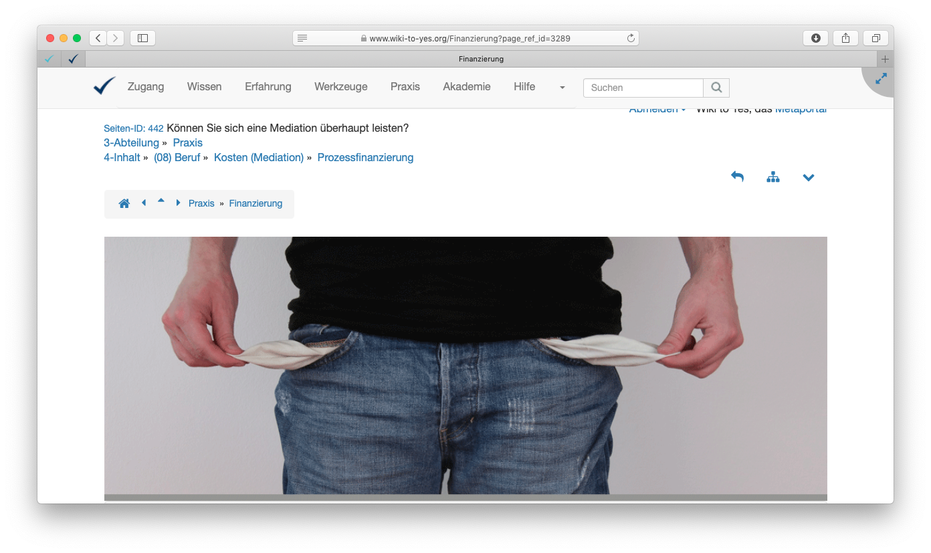The width and height of the screenshot is (931, 553).
Task: Open Safari downloads icon
Action: (x=815, y=38)
